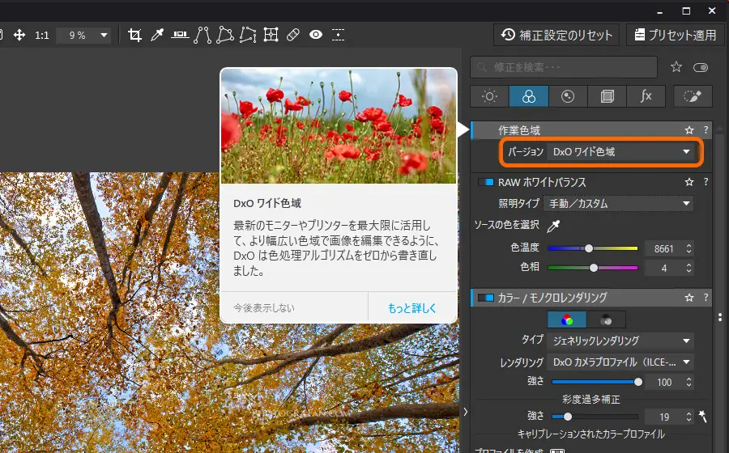Click the poppy flowers image in popup
Viewport: 729px width, 453px height.
click(339, 126)
